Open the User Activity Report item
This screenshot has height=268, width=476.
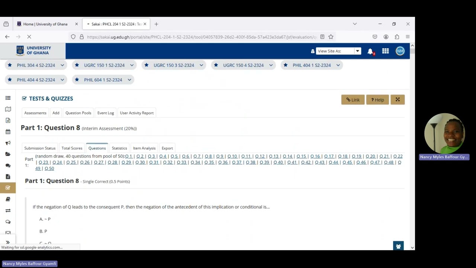click(x=137, y=113)
